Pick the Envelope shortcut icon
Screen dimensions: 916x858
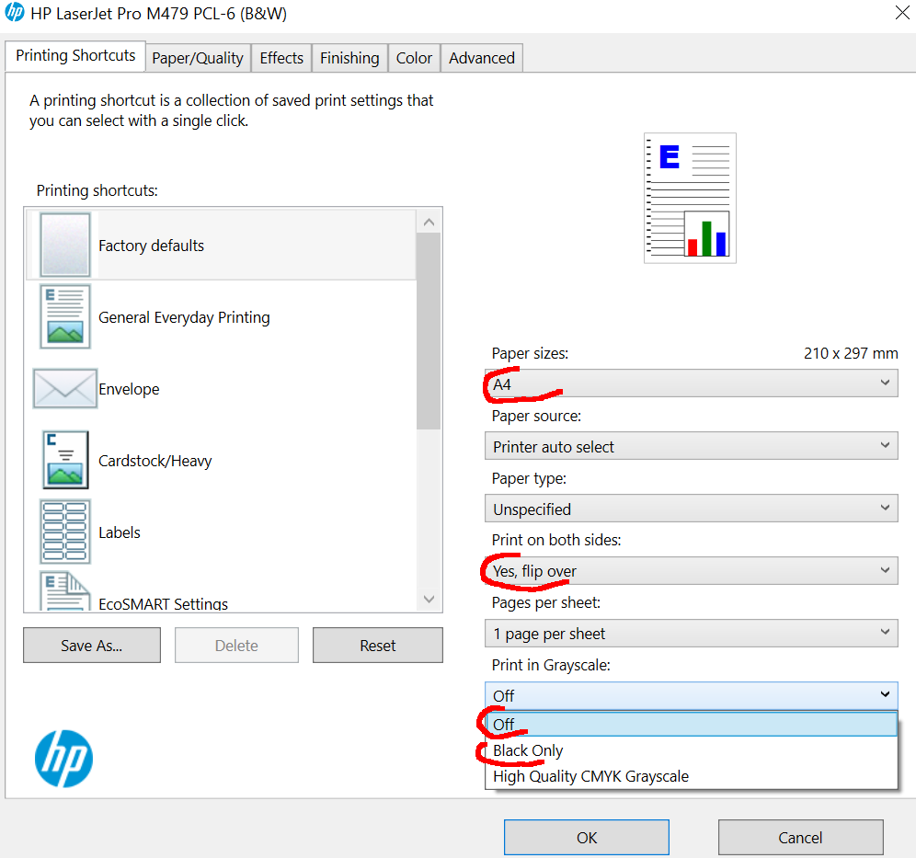65,388
